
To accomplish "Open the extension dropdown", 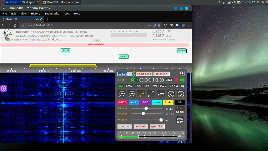I will click(x=161, y=74).
